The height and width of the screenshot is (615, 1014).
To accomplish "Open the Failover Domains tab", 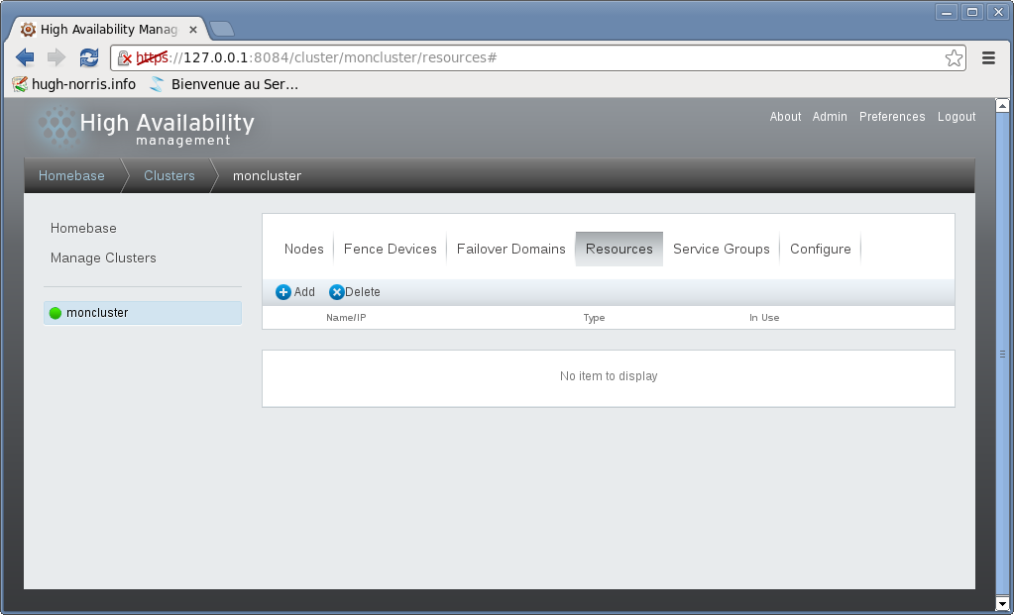I will click(510, 249).
